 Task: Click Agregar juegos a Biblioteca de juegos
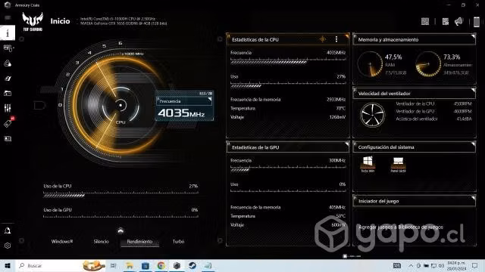[401, 227]
